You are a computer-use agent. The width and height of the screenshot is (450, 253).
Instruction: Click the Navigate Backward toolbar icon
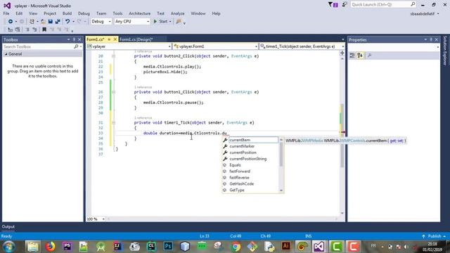pos(11,22)
